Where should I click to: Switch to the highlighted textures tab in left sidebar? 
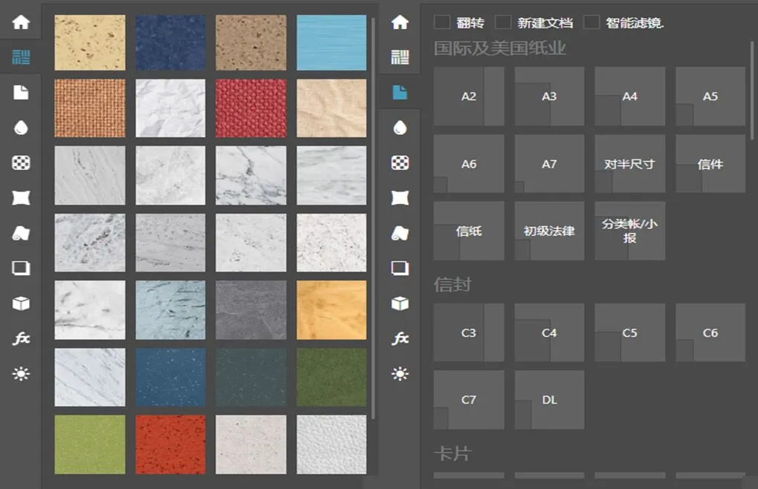pos(21,57)
